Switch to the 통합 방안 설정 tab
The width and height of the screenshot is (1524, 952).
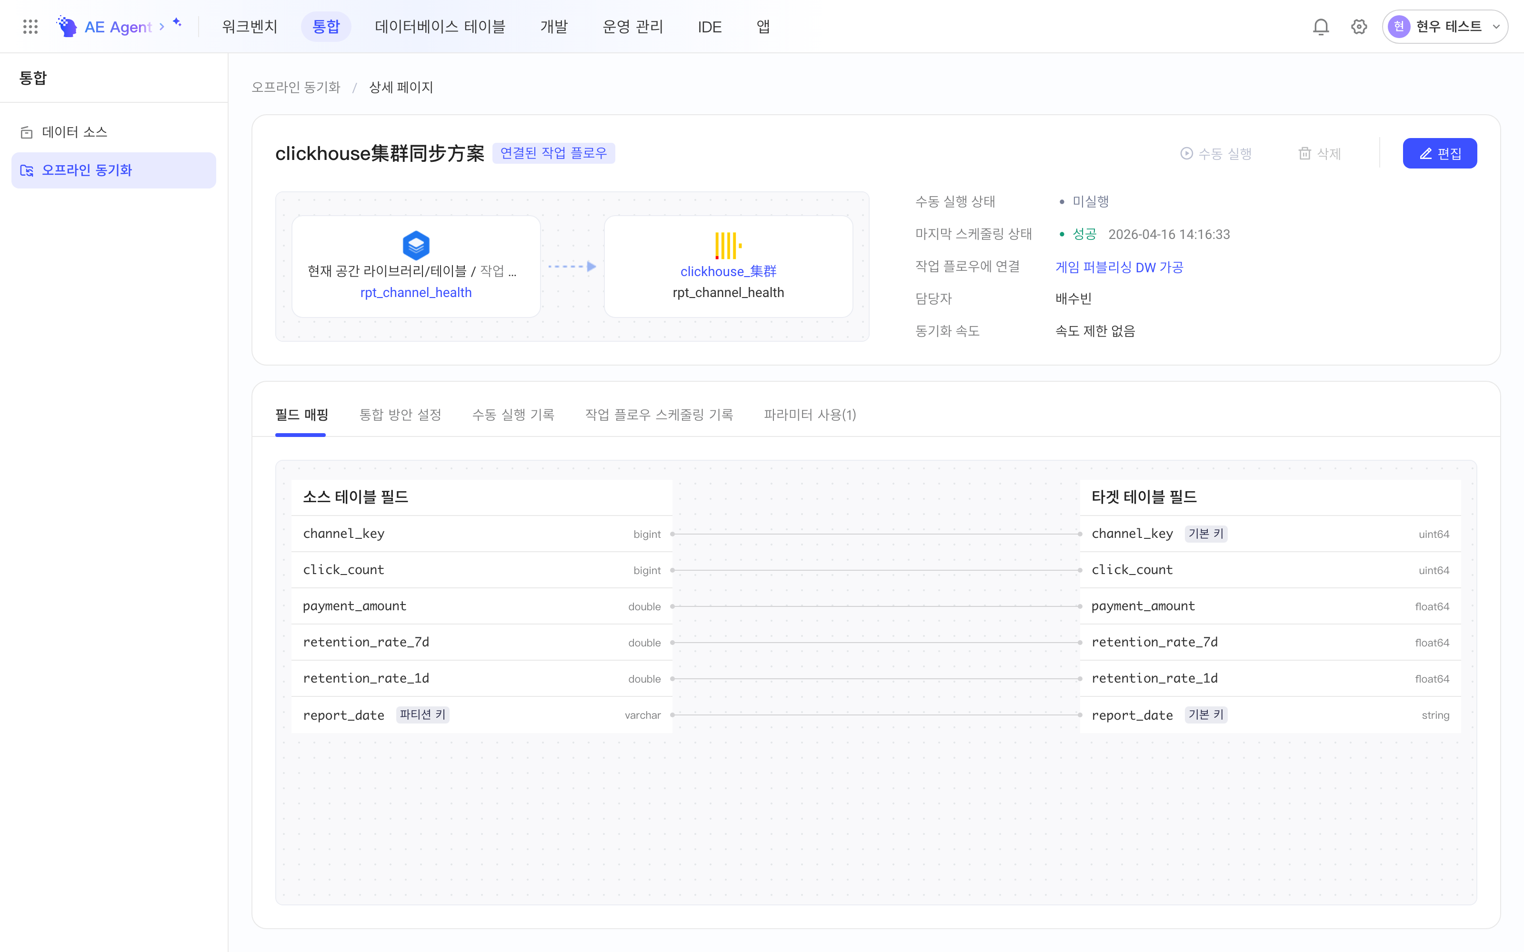coord(400,415)
